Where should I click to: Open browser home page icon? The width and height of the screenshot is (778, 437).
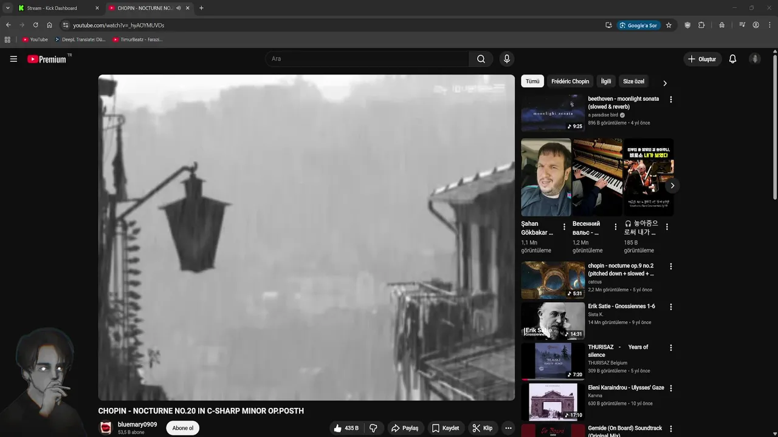(49, 25)
